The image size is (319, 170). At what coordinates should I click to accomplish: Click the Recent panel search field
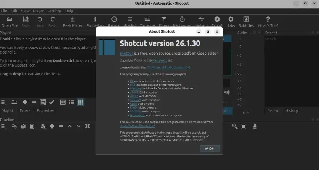pos(292,39)
